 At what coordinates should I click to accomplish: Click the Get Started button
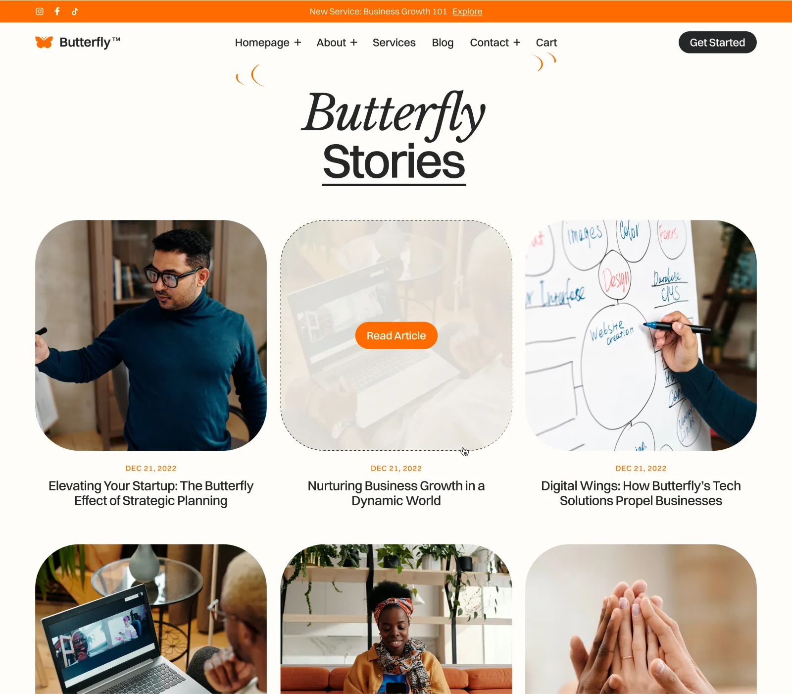717,43
